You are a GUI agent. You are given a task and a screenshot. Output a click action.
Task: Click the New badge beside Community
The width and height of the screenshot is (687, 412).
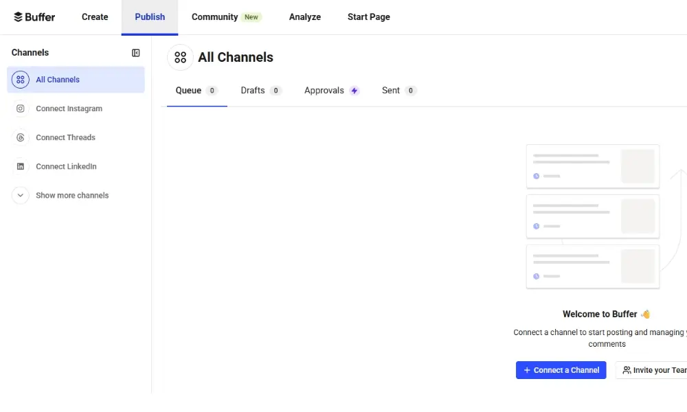pyautogui.click(x=251, y=17)
